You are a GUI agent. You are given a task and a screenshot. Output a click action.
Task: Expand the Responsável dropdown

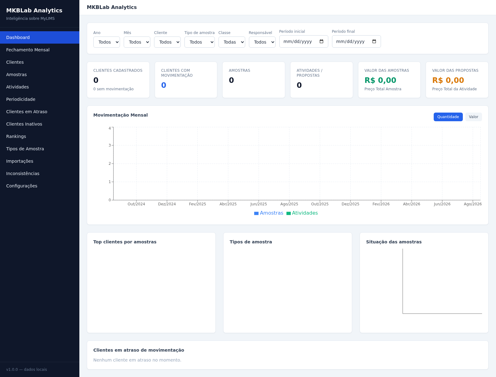pyautogui.click(x=262, y=42)
